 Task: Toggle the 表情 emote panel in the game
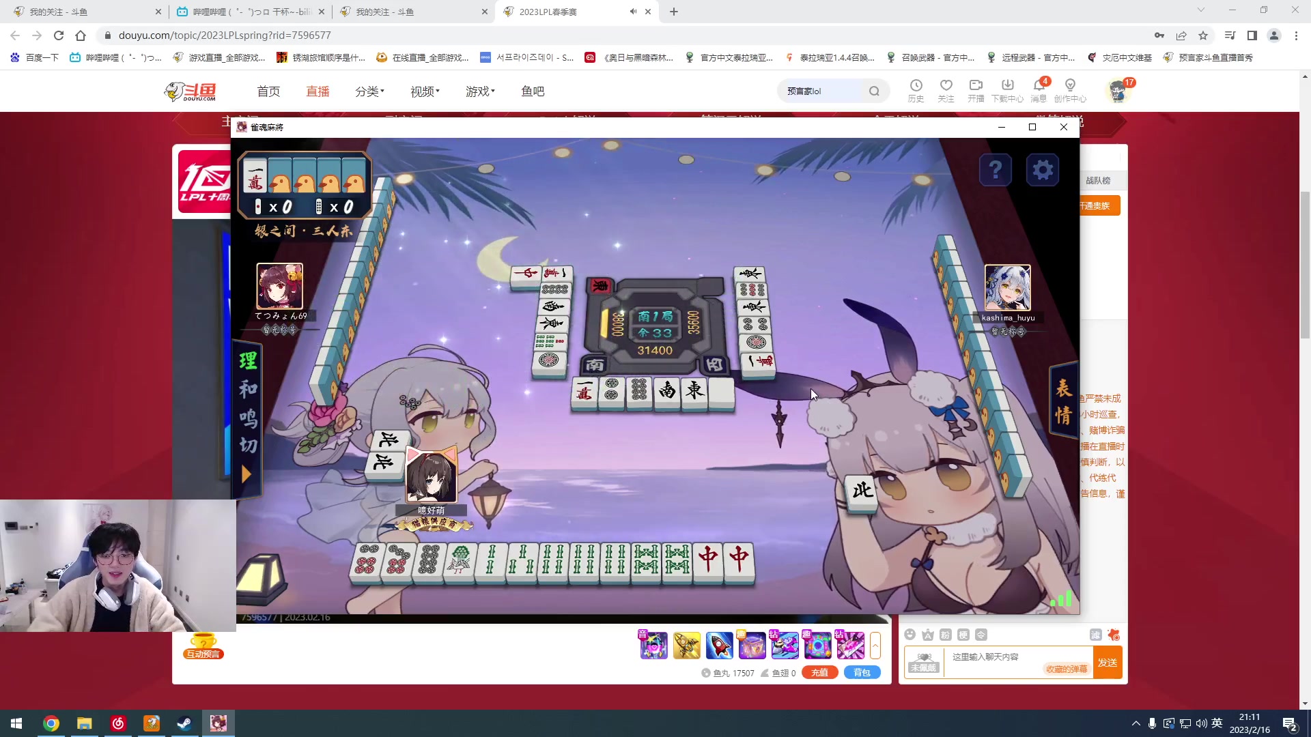pyautogui.click(x=1062, y=399)
